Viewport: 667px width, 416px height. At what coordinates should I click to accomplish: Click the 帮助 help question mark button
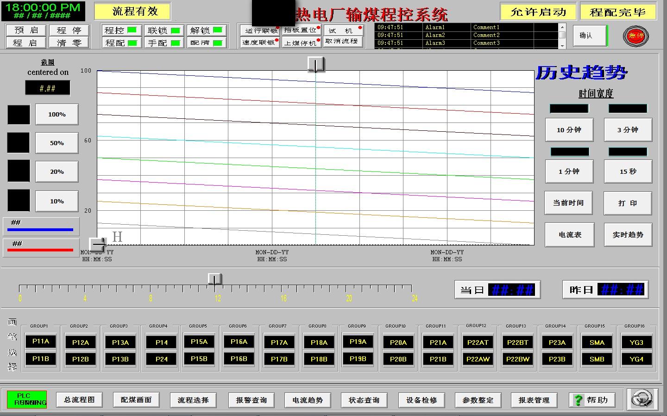point(592,400)
